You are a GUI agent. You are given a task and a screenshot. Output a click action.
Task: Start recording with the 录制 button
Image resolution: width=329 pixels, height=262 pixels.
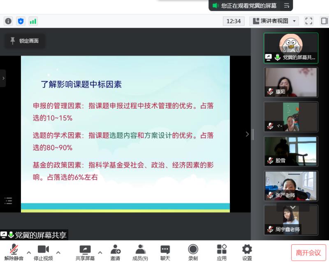tap(193, 252)
